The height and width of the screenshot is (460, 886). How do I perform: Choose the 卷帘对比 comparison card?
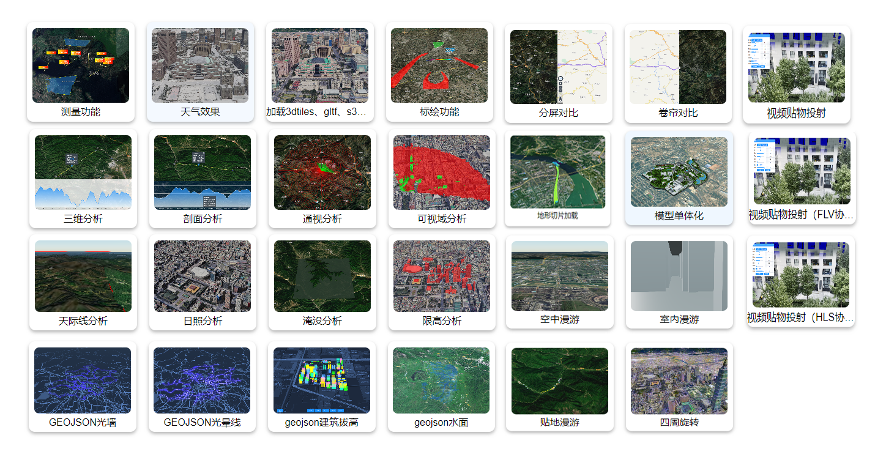coord(678,67)
